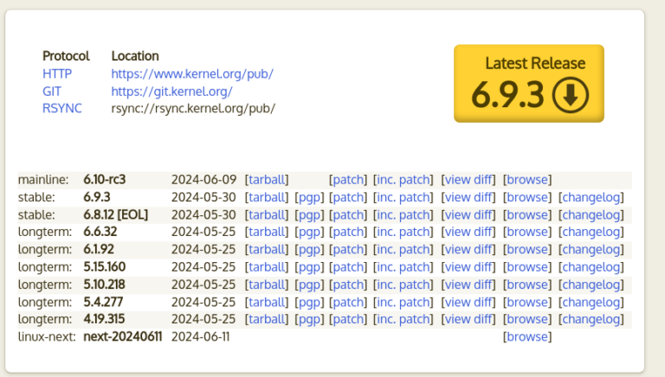The image size is (665, 377).
Task: Open the HTTP protocol link
Action: (57, 73)
